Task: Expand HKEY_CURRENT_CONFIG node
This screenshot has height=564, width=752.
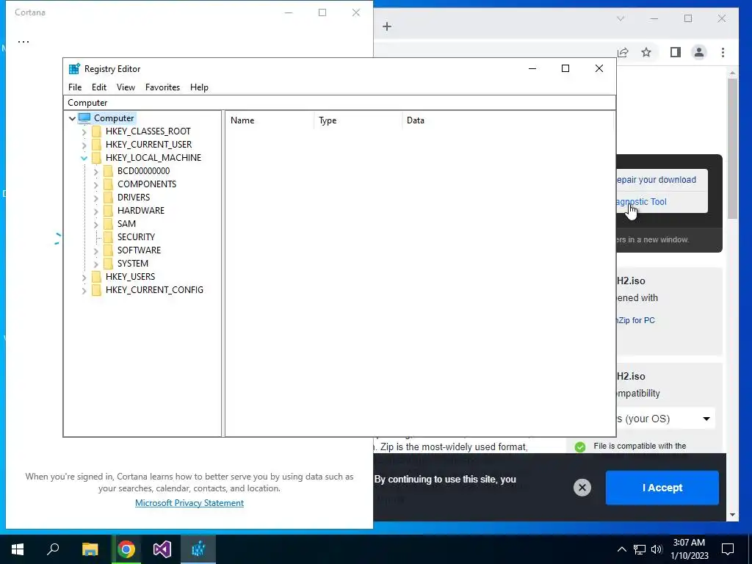Action: tap(84, 290)
